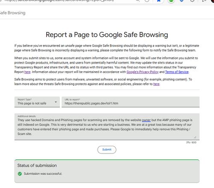
Task: Click the Safe Browsing header title
Action: click(12, 13)
